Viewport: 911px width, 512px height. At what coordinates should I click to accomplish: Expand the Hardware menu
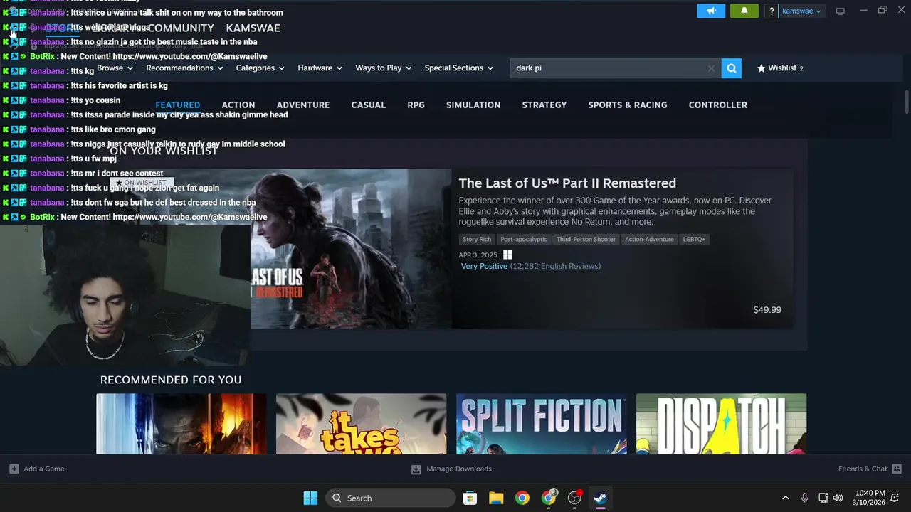click(x=320, y=68)
